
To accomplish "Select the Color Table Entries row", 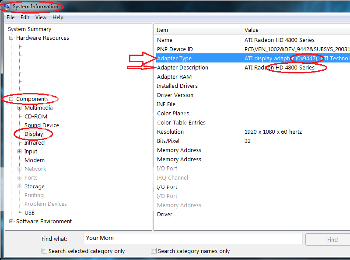I will point(252,123).
